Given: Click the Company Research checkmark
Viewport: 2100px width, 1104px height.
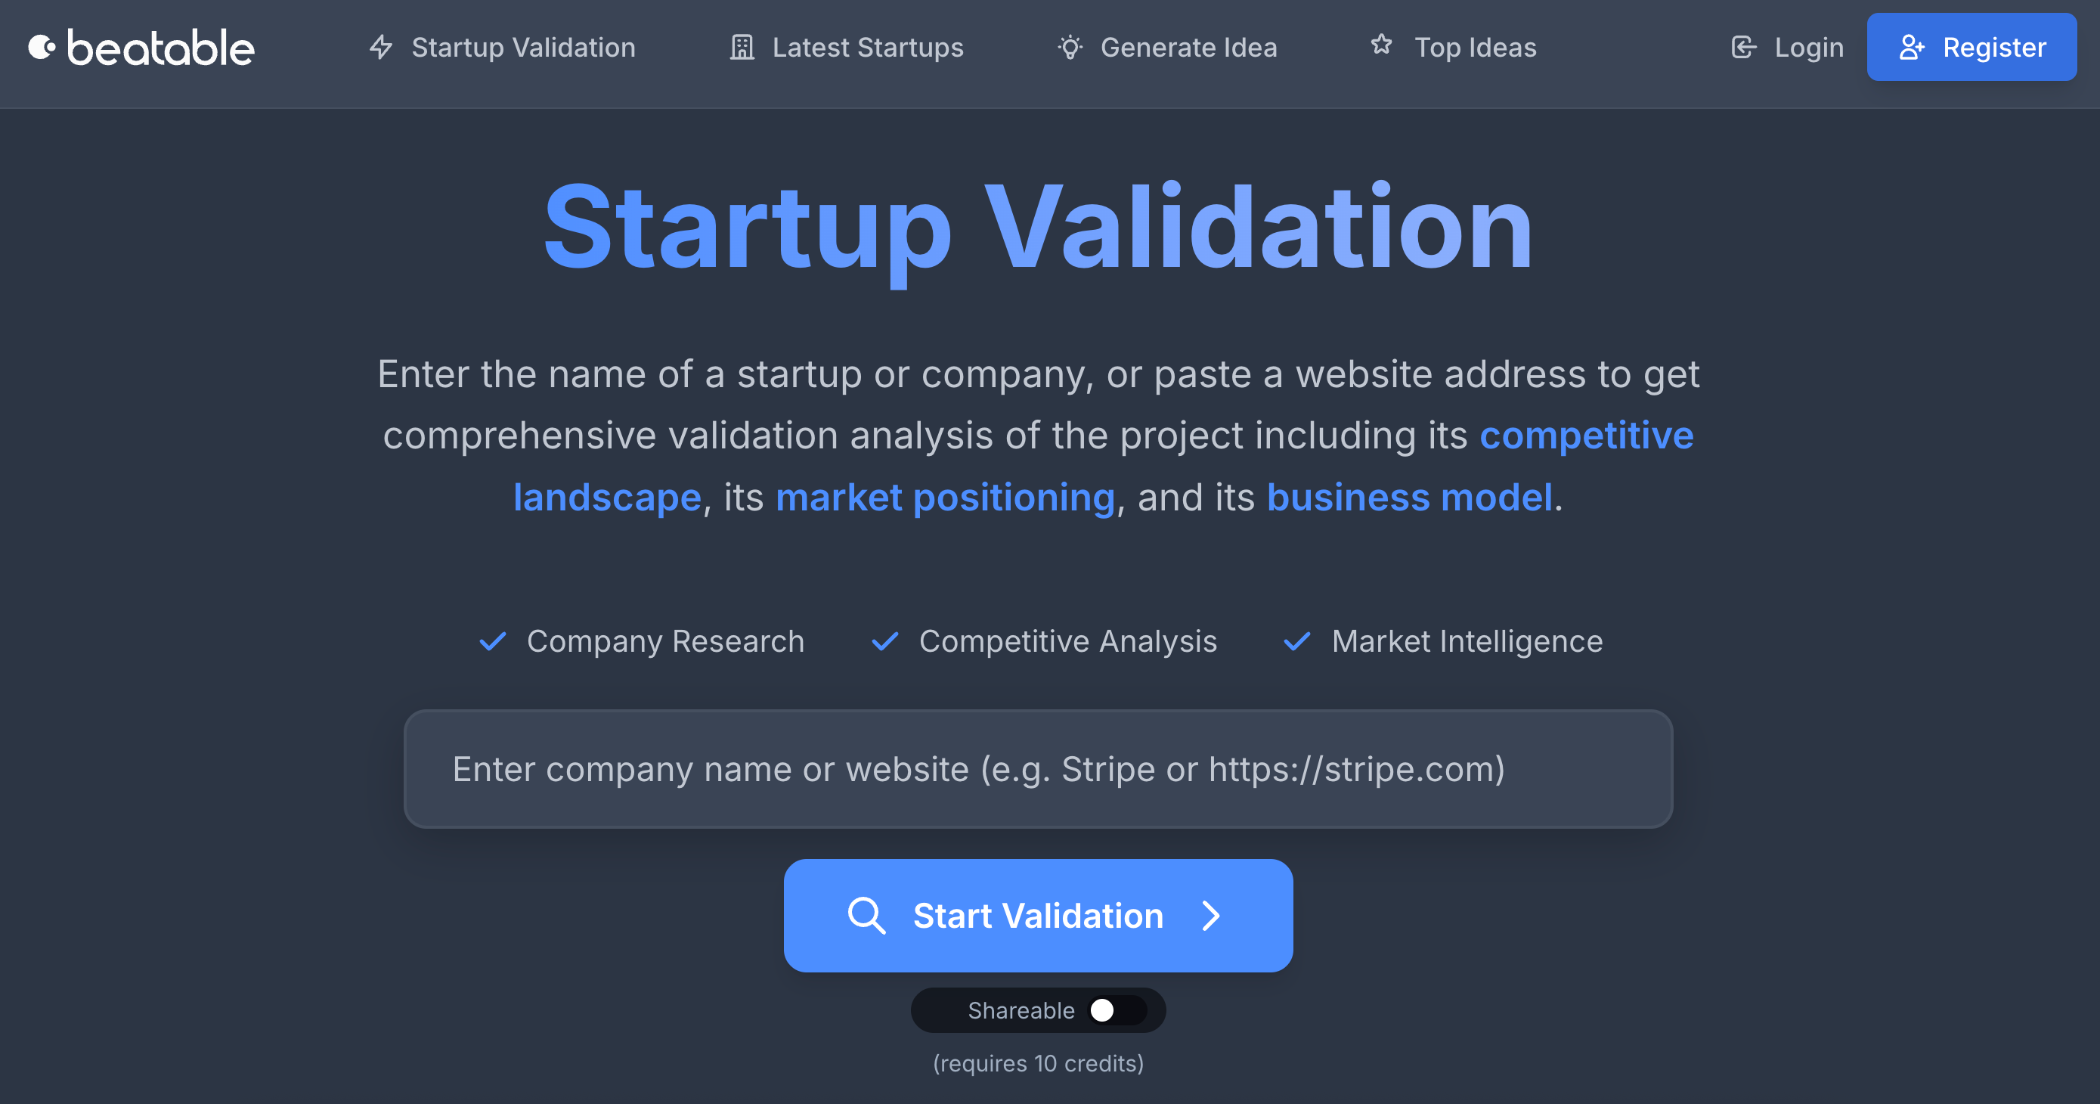Looking at the screenshot, I should coord(492,642).
